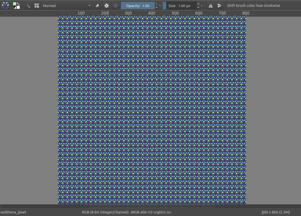The height and width of the screenshot is (216, 301).
Task: Open the brush editor with the checkered squares icon
Action: click(x=37, y=5)
